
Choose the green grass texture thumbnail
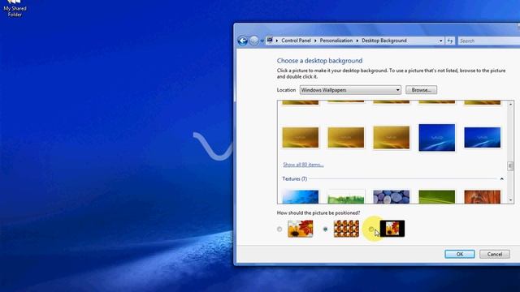346,196
